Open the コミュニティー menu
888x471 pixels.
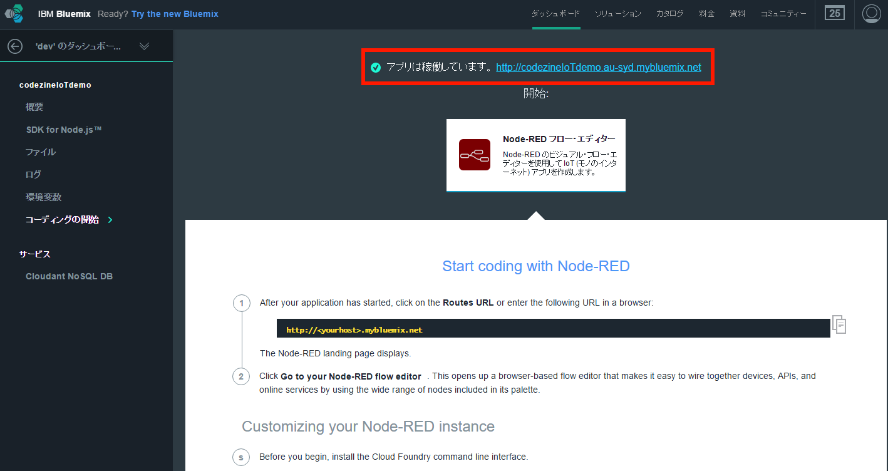pyautogui.click(x=783, y=14)
